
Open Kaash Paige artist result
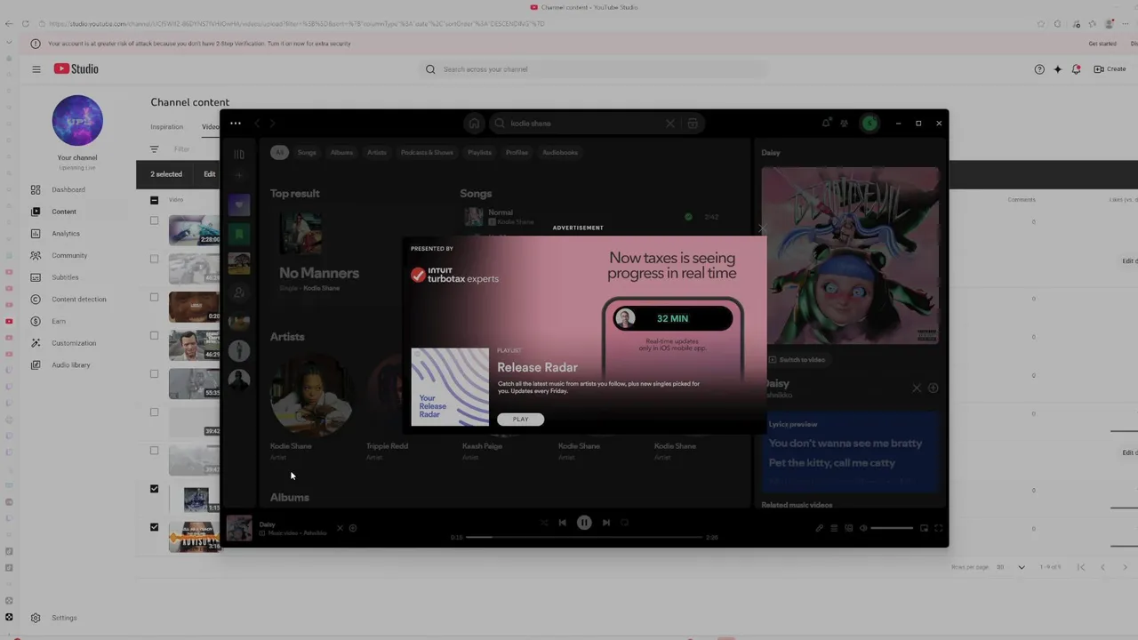(482, 446)
